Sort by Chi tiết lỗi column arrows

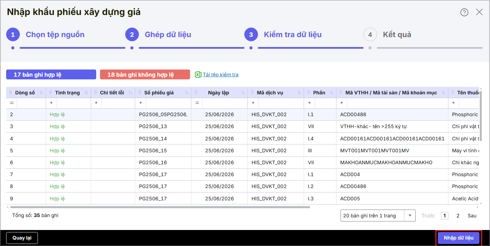pos(130,93)
